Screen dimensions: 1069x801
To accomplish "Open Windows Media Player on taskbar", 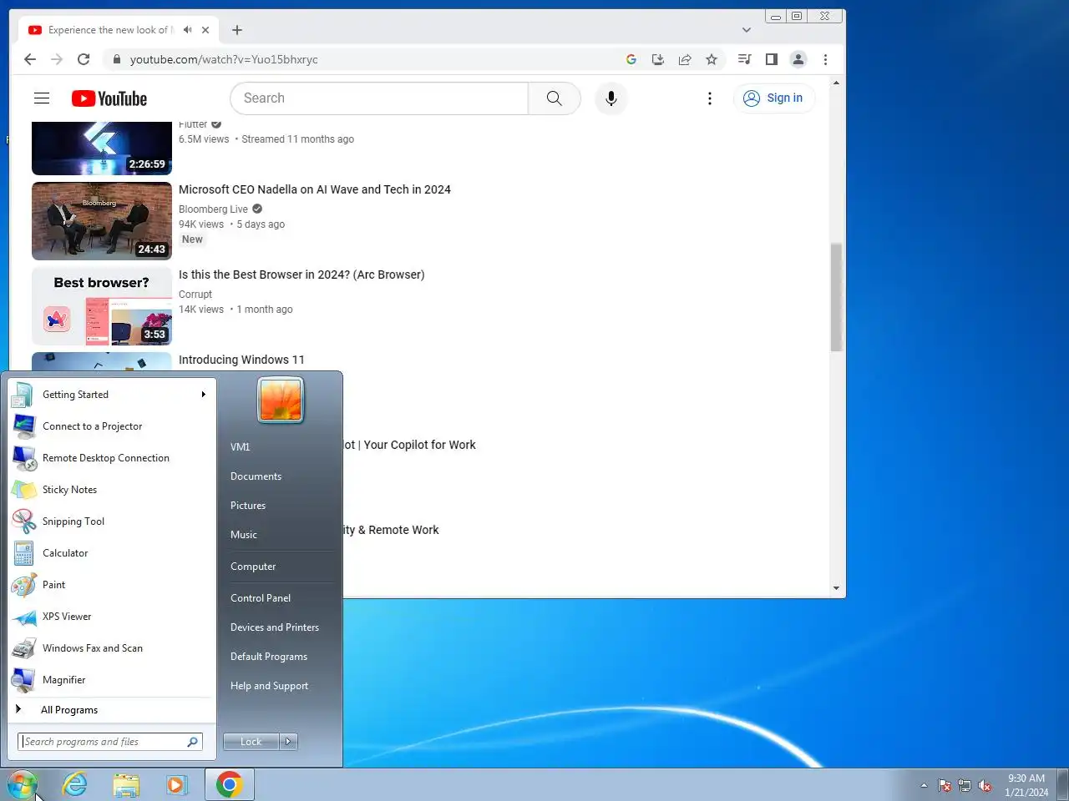I will [x=177, y=784].
